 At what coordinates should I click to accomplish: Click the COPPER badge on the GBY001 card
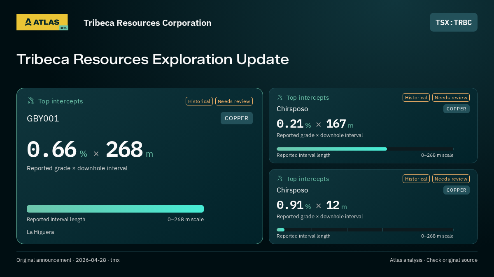click(237, 118)
